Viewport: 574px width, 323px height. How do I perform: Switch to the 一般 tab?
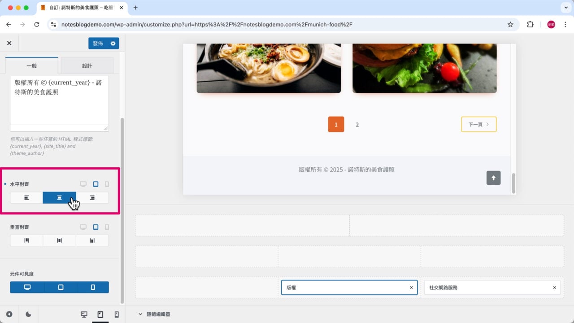click(x=31, y=65)
